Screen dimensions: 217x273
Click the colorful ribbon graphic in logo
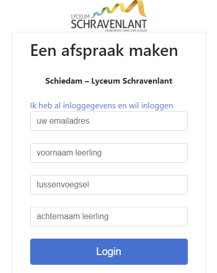click(x=119, y=9)
